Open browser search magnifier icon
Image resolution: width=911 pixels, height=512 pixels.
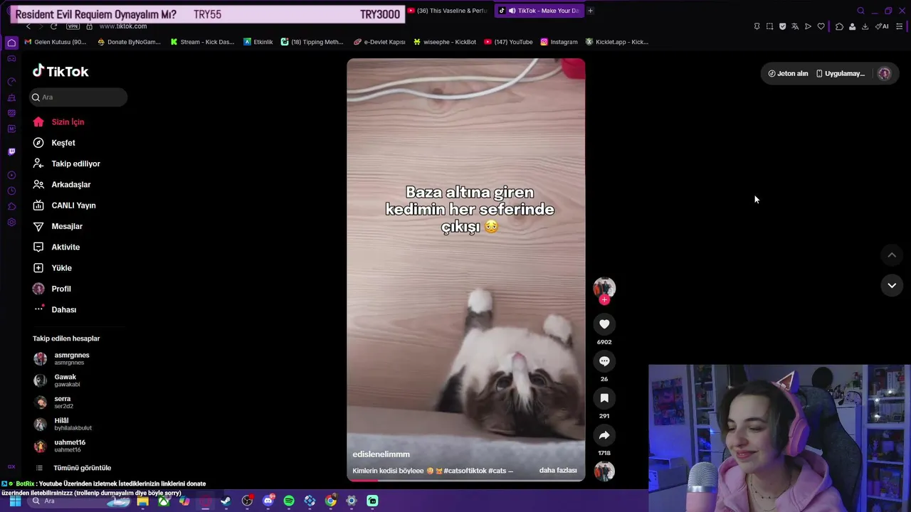click(x=860, y=11)
